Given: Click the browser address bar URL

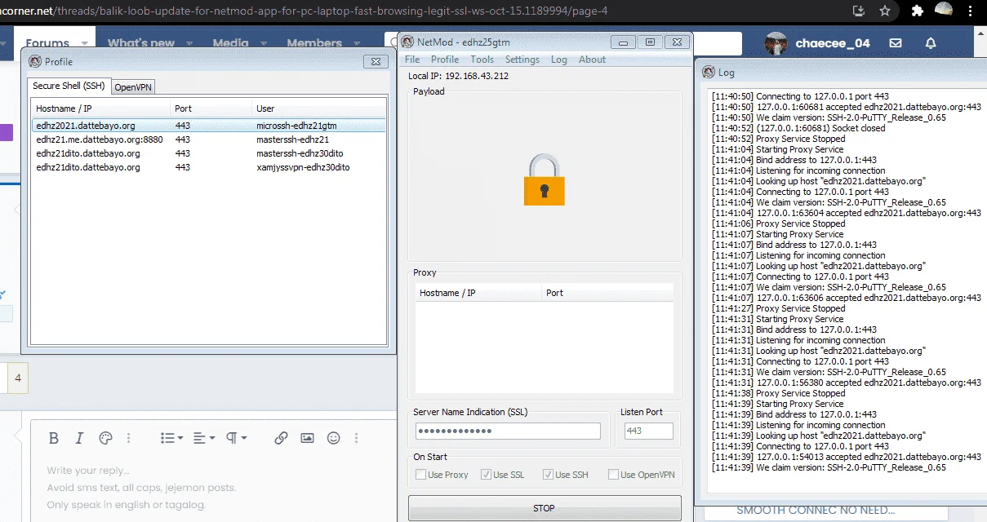Looking at the screenshot, I should (x=304, y=11).
